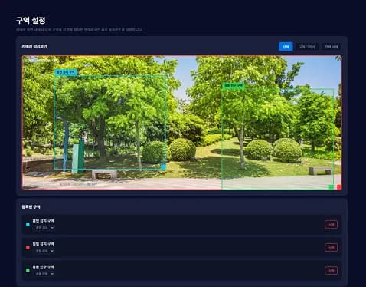The height and width of the screenshot is (287, 366).
Task: Click the middle zone-drawing button above preview
Action: 307,47
